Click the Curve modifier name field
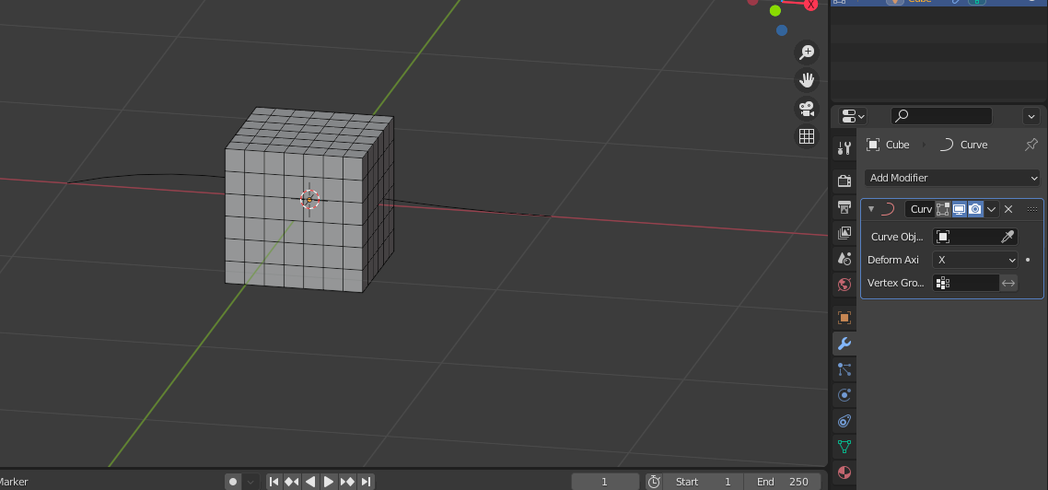The image size is (1048, 490). [920, 209]
